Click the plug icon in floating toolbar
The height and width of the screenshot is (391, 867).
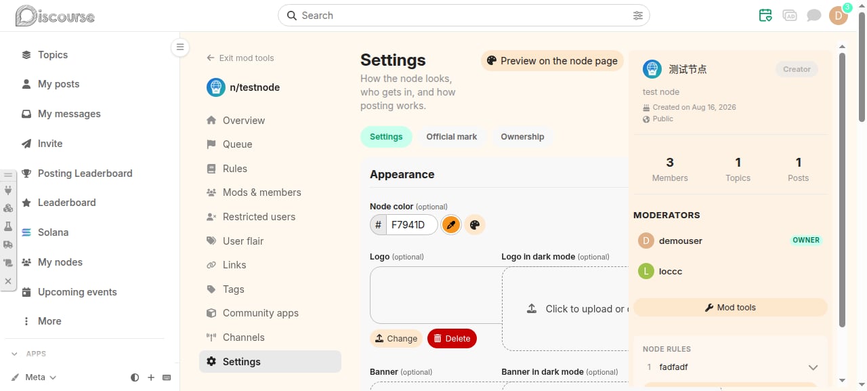pyautogui.click(x=8, y=191)
